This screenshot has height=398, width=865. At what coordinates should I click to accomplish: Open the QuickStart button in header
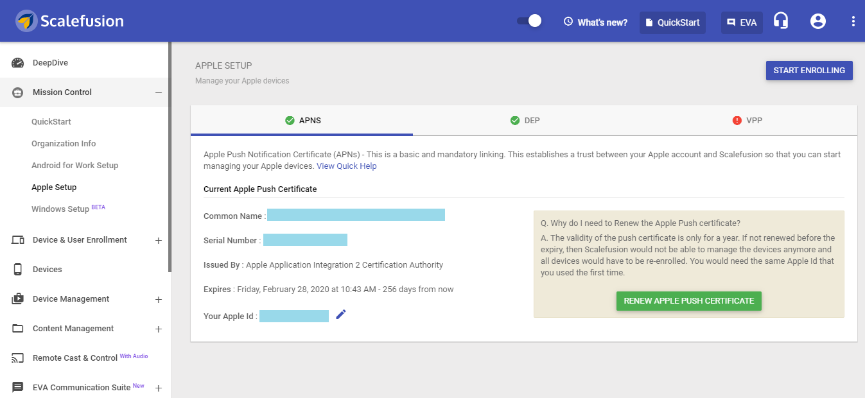(672, 22)
